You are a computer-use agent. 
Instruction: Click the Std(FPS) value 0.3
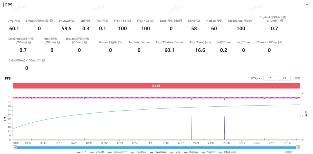pyautogui.click(x=86, y=29)
